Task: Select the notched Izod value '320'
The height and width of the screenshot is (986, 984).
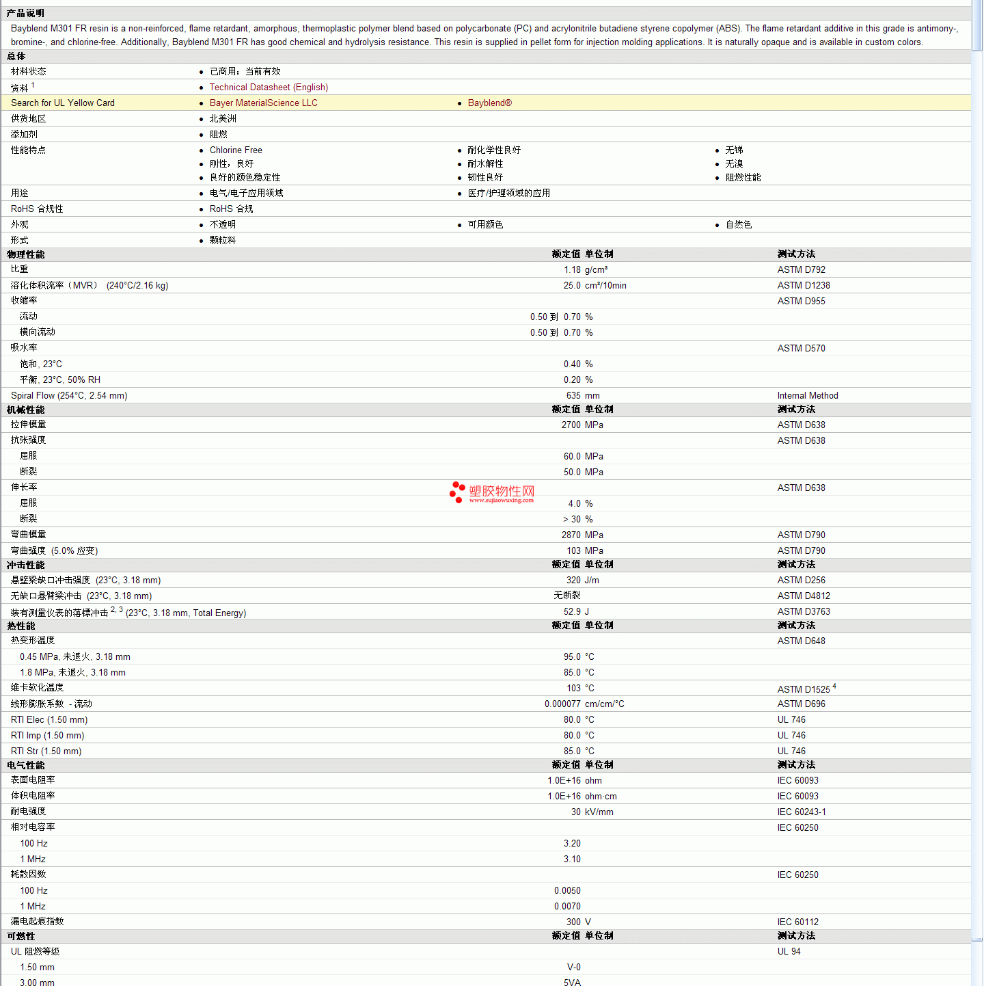Action: click(573, 581)
